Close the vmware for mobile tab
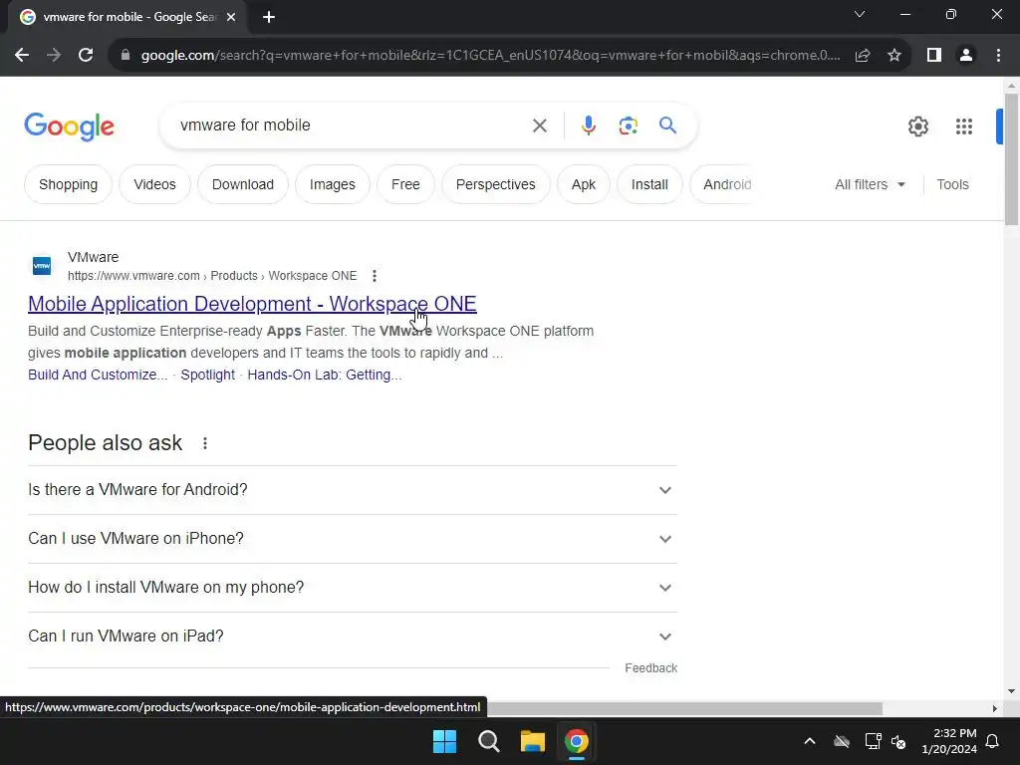This screenshot has width=1020, height=765. (231, 18)
